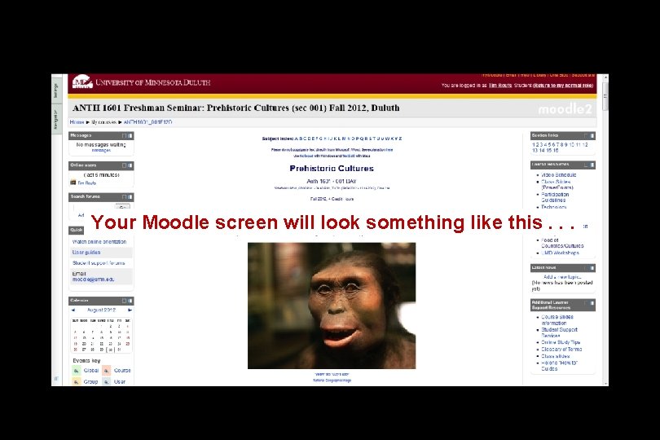Viewport: 660px width, 440px height.
Task: Click the user icon beside Tim Roufs
Action: (73, 183)
